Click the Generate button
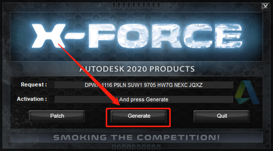Image resolution: width=273 pixels, height=151 pixels. click(x=139, y=116)
